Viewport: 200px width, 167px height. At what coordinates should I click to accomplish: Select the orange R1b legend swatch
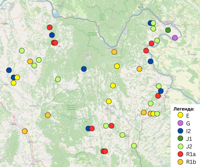180,162
